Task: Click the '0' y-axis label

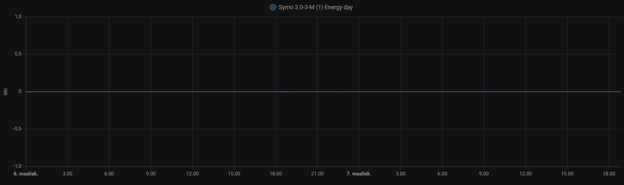Action: (20, 92)
